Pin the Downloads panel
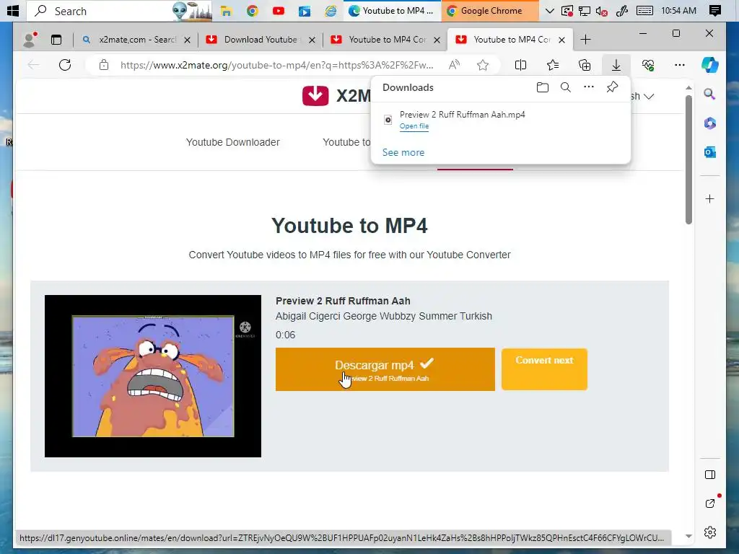The width and height of the screenshot is (739, 554). [612, 87]
